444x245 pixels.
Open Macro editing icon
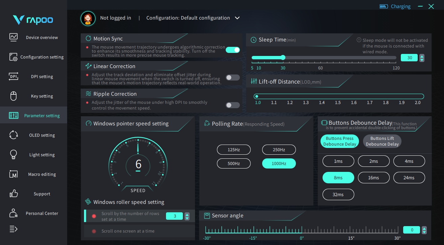click(13, 174)
